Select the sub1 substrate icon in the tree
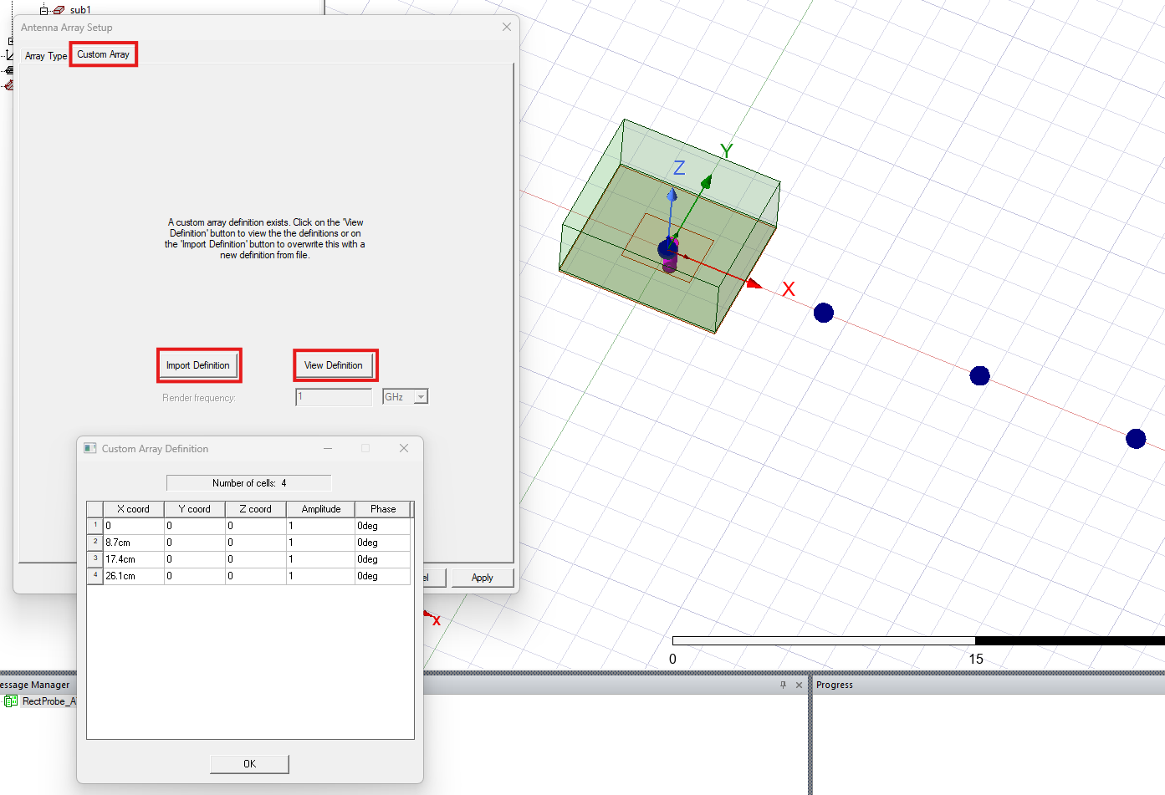Screen dimensions: 1165x795 click(x=59, y=9)
